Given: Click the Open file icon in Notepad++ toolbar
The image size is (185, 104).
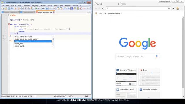Looking at the screenshot, I should [6, 8].
